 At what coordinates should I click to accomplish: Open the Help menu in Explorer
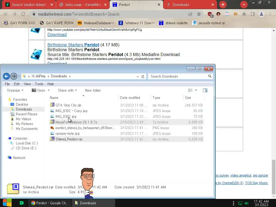tap(50, 84)
